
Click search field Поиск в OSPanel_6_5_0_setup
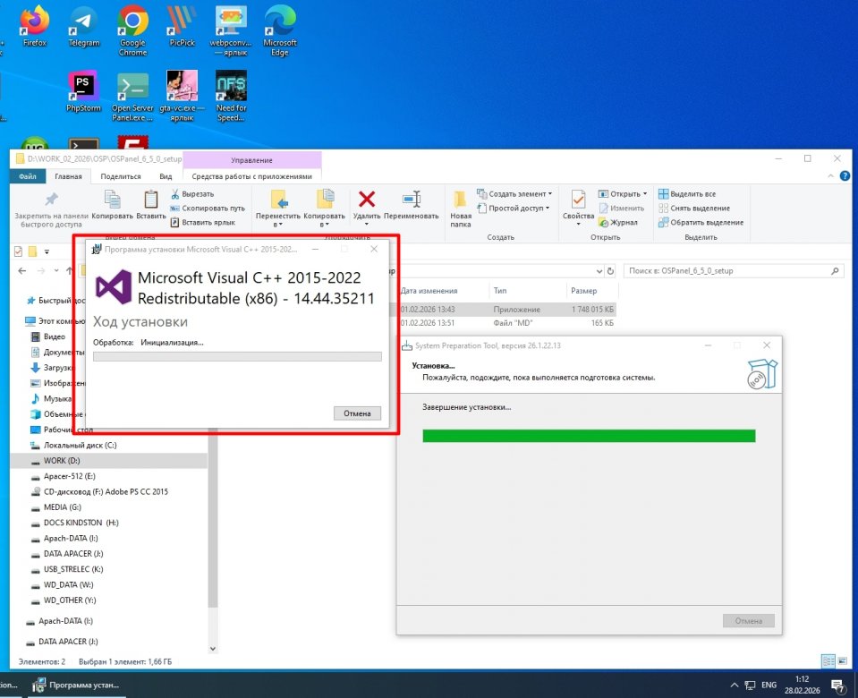click(733, 271)
